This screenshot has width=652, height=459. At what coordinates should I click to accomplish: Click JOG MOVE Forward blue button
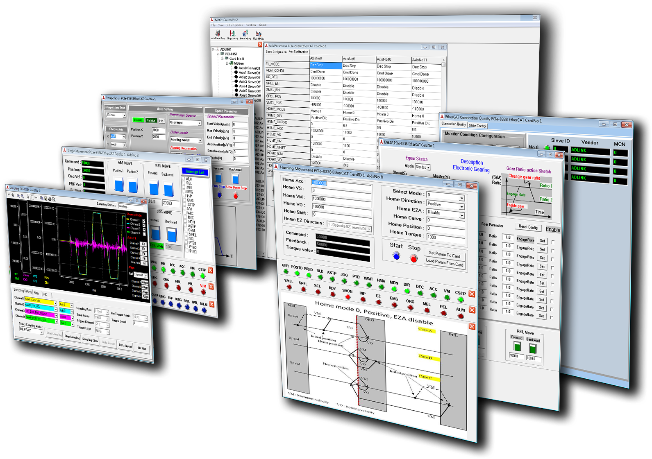pos(155,233)
